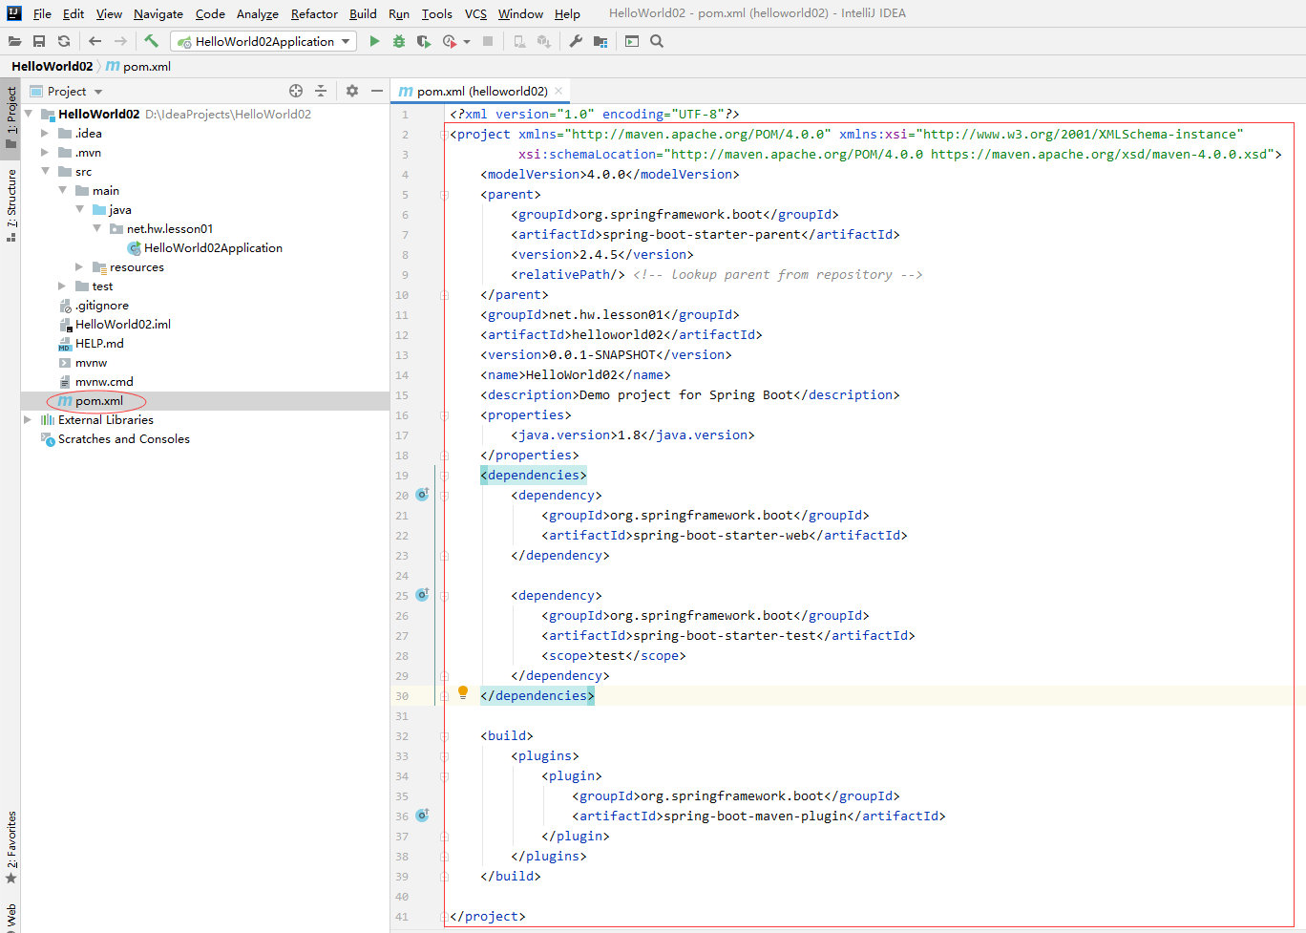Collapse the main folder
Screen dimensions: 1306x933
[x=62, y=190]
